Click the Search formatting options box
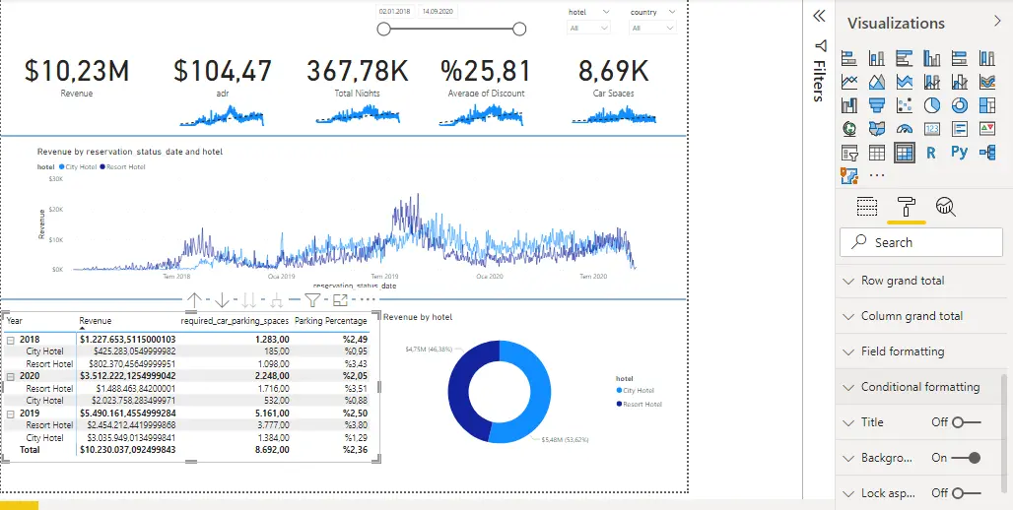Screen dimensions: 1013x510 pyautogui.click(x=921, y=243)
